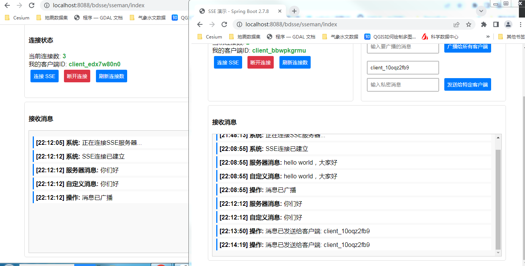The height and width of the screenshot is (266, 525).
Task: Click message list scrollbar down arrow
Action: [x=498, y=253]
